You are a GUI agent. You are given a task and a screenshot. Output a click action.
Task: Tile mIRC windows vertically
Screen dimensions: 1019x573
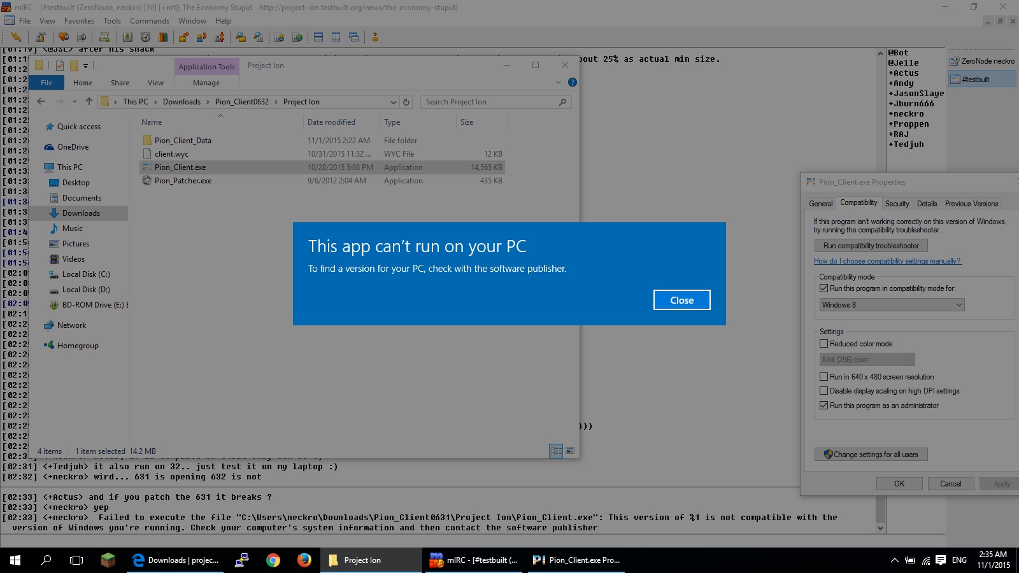[x=336, y=37]
